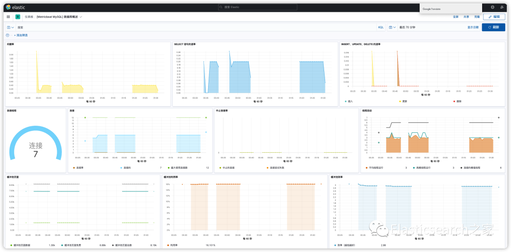Click the 添加筛选 add filter link
Viewport: 511px width, 252px height.
(x=21, y=35)
